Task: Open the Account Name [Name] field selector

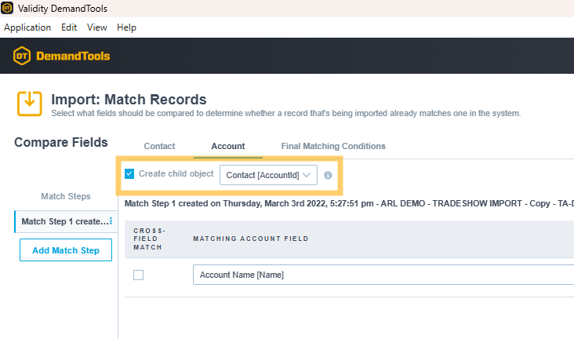Action: pos(383,275)
